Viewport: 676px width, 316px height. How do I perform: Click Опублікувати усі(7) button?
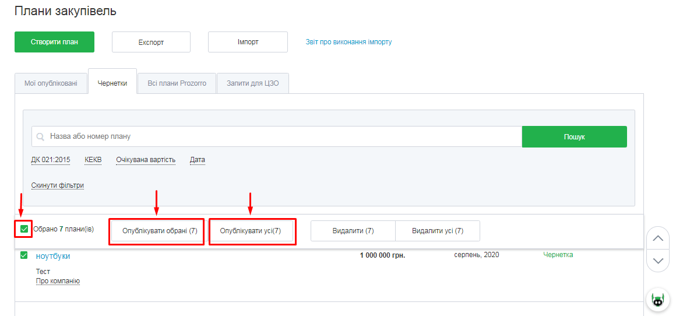pos(251,231)
